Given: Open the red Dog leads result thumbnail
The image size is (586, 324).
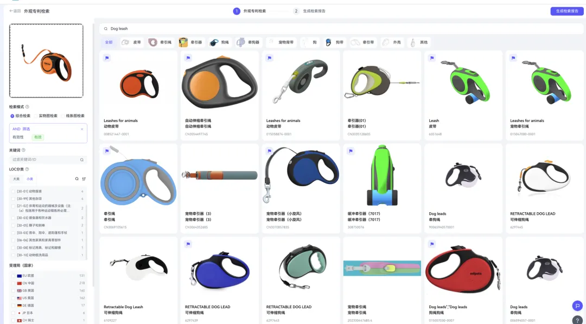Looking at the screenshot, I should 463,269.
